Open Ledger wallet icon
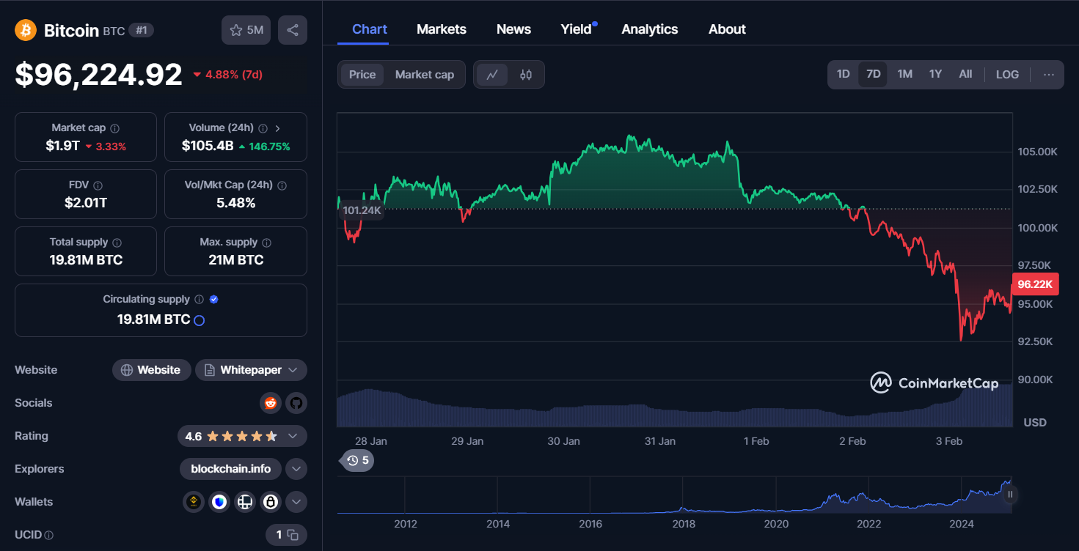Image resolution: width=1079 pixels, height=551 pixels. 245,502
